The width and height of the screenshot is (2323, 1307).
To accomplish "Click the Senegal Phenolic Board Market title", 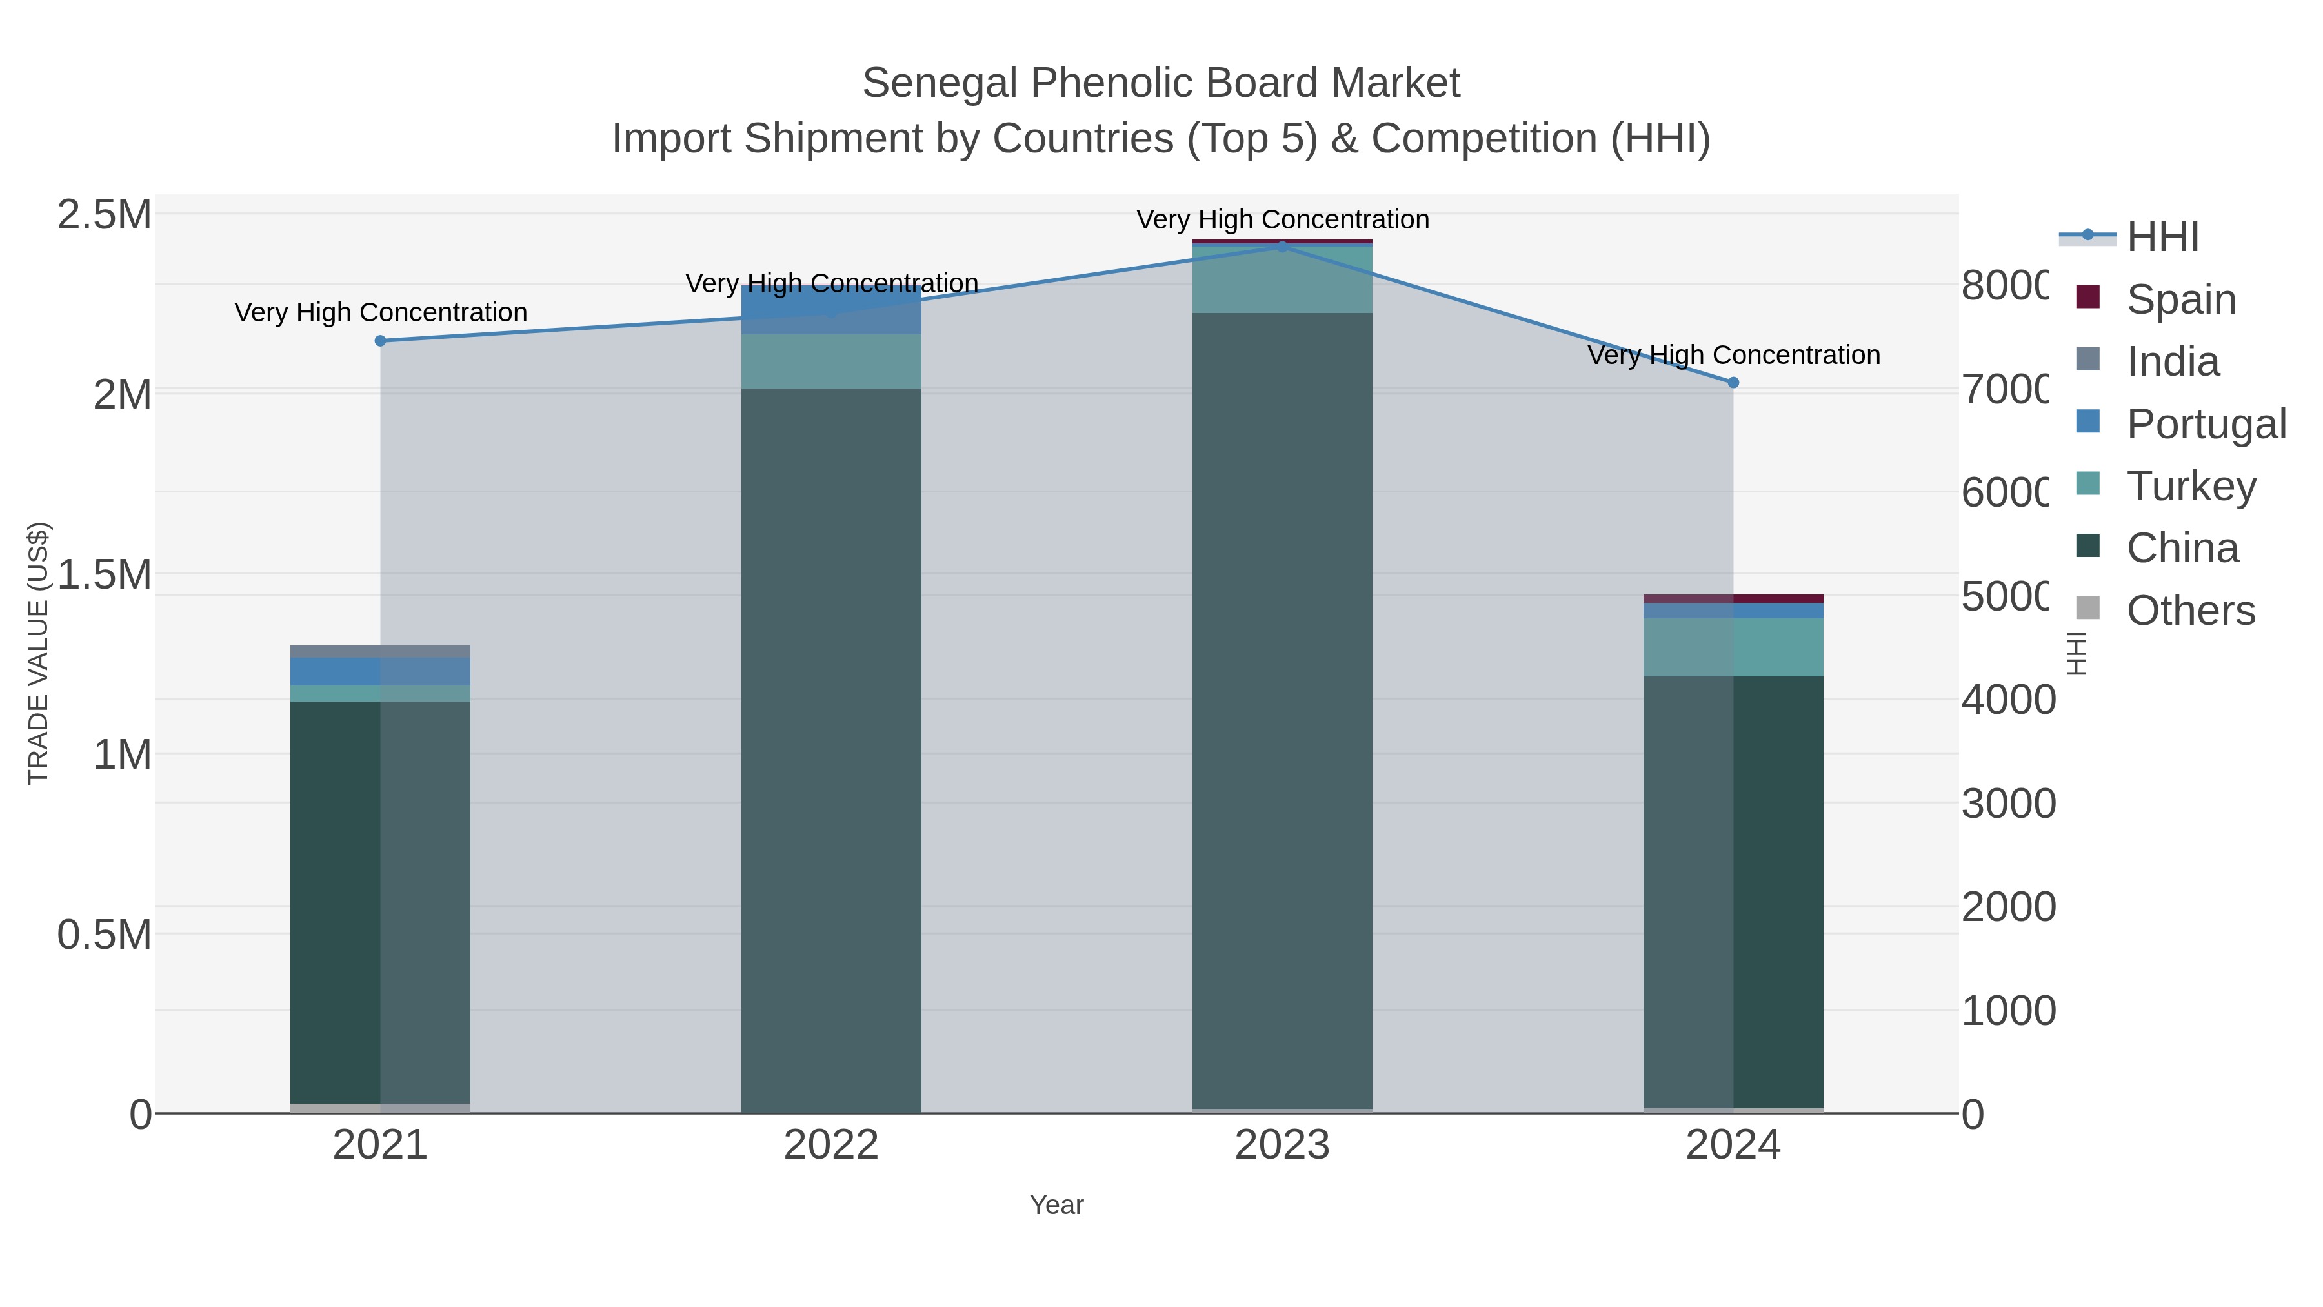I will point(1161,83).
